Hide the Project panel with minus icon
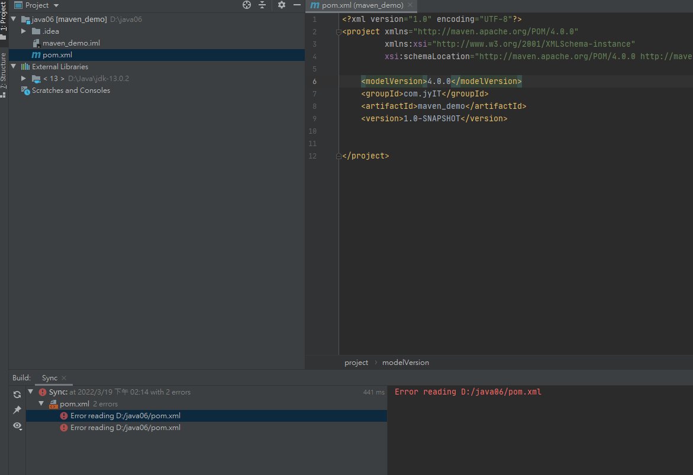 click(x=297, y=5)
